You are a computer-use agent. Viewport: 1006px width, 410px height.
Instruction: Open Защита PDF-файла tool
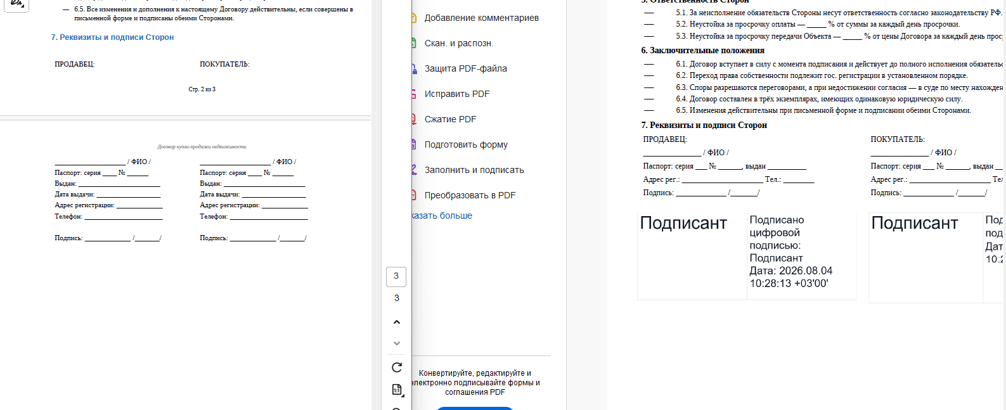coord(465,68)
